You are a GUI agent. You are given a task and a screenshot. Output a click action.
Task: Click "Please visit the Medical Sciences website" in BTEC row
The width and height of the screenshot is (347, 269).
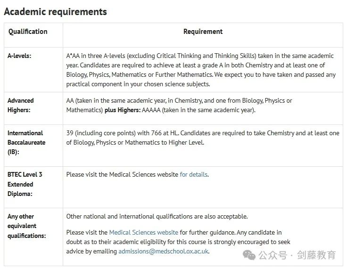123,174
